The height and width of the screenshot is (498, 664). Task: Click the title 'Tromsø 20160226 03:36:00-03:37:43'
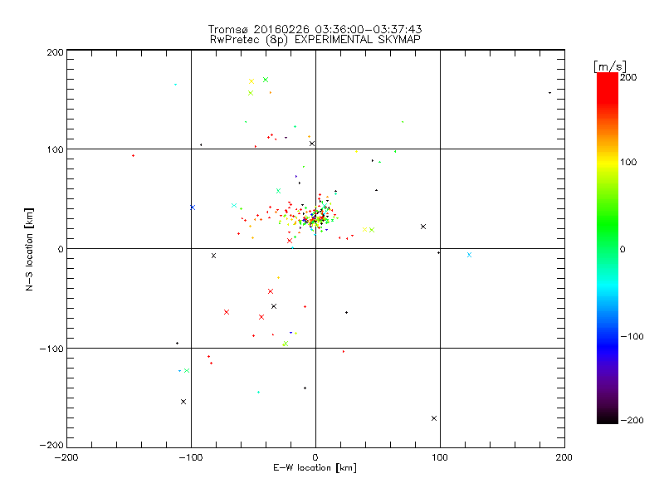coord(315,29)
